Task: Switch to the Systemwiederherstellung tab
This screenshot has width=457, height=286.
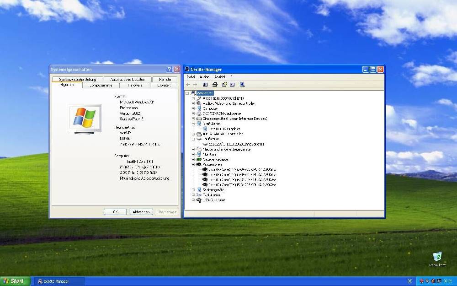Action: tap(78, 79)
